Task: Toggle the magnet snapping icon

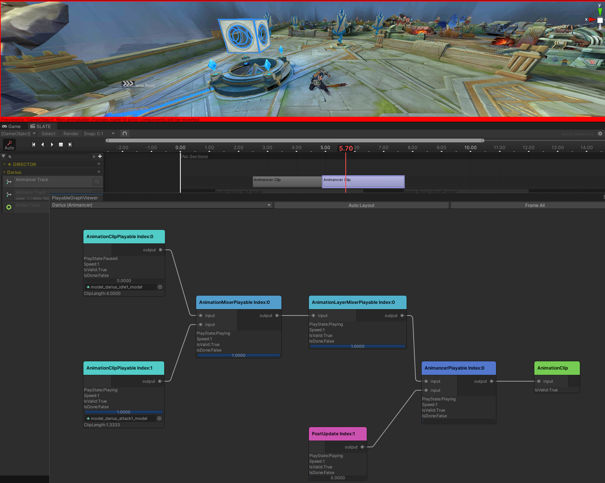Action: click(125, 134)
